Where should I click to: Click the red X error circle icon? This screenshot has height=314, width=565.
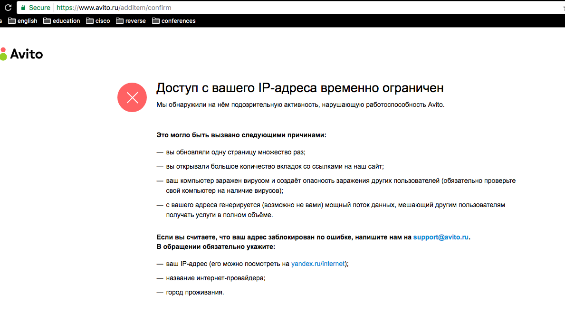tap(132, 97)
